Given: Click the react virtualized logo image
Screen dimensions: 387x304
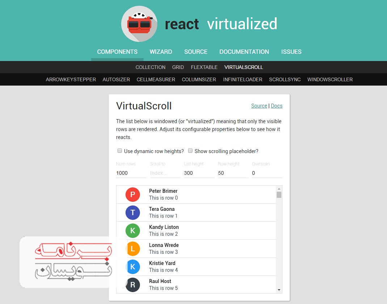Looking at the screenshot, I should (139, 23).
